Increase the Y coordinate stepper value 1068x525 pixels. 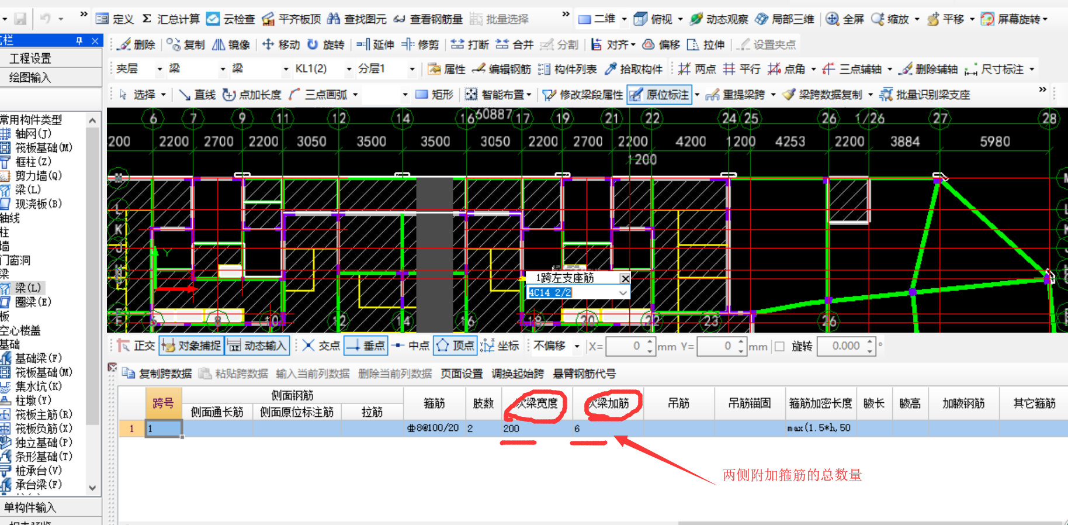(x=741, y=341)
